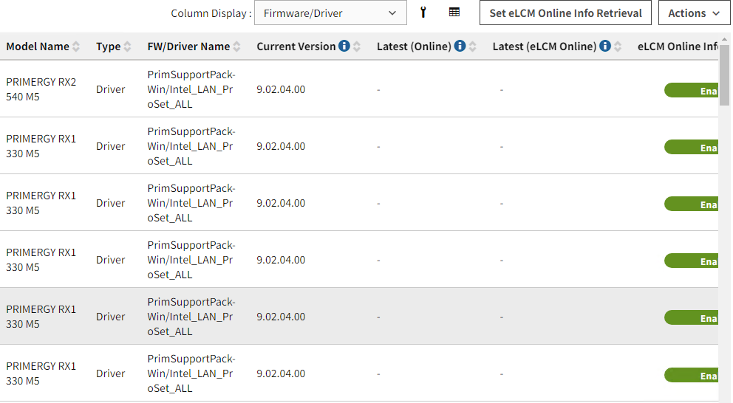Click the FW/Driver Name column header

pos(188,46)
